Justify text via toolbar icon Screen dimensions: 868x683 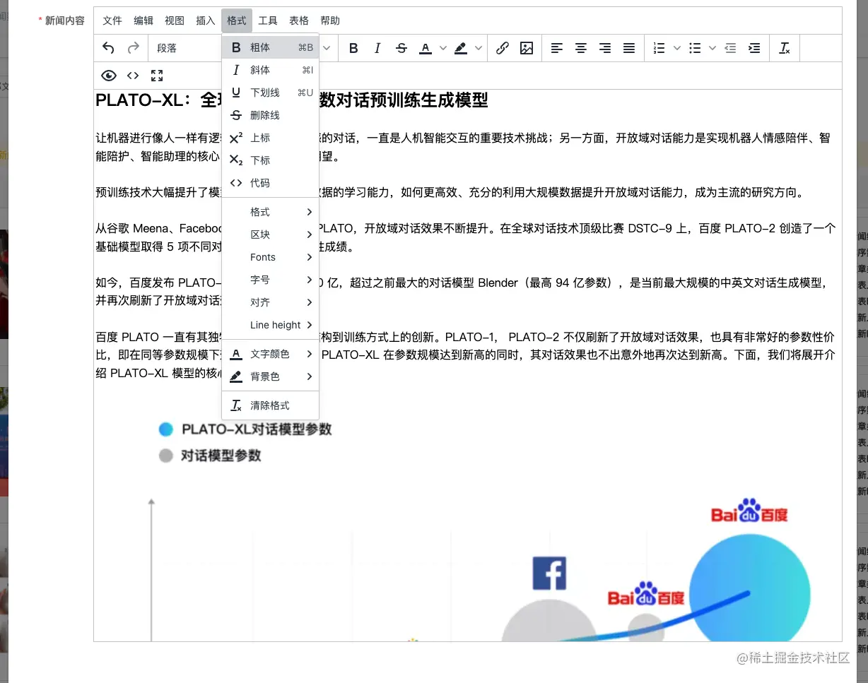(x=629, y=48)
